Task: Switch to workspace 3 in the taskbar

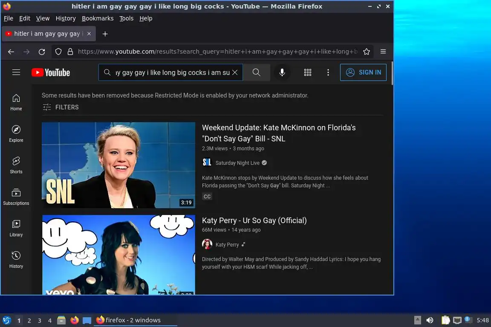Action: click(40, 321)
